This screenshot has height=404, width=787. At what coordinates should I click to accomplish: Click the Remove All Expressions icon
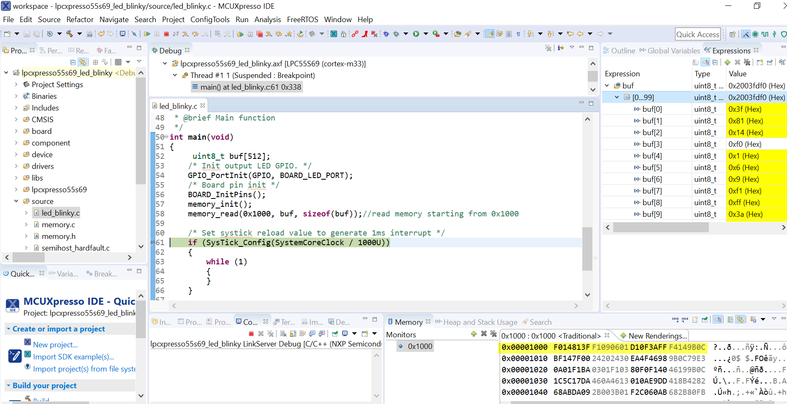[x=747, y=62]
